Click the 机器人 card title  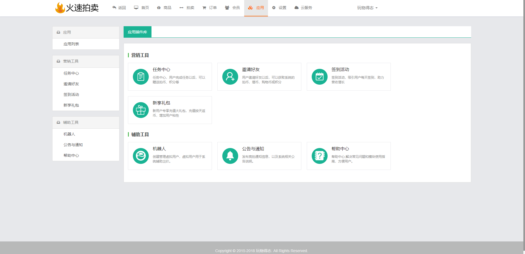click(159, 149)
